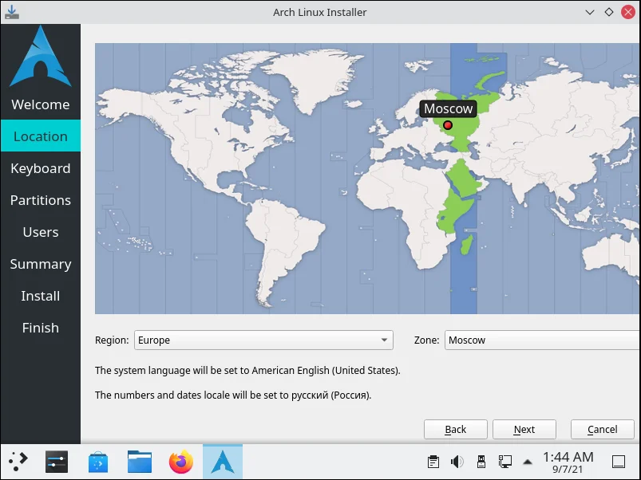This screenshot has width=641, height=480.
Task: Click the network connections tray icon
Action: click(x=504, y=461)
